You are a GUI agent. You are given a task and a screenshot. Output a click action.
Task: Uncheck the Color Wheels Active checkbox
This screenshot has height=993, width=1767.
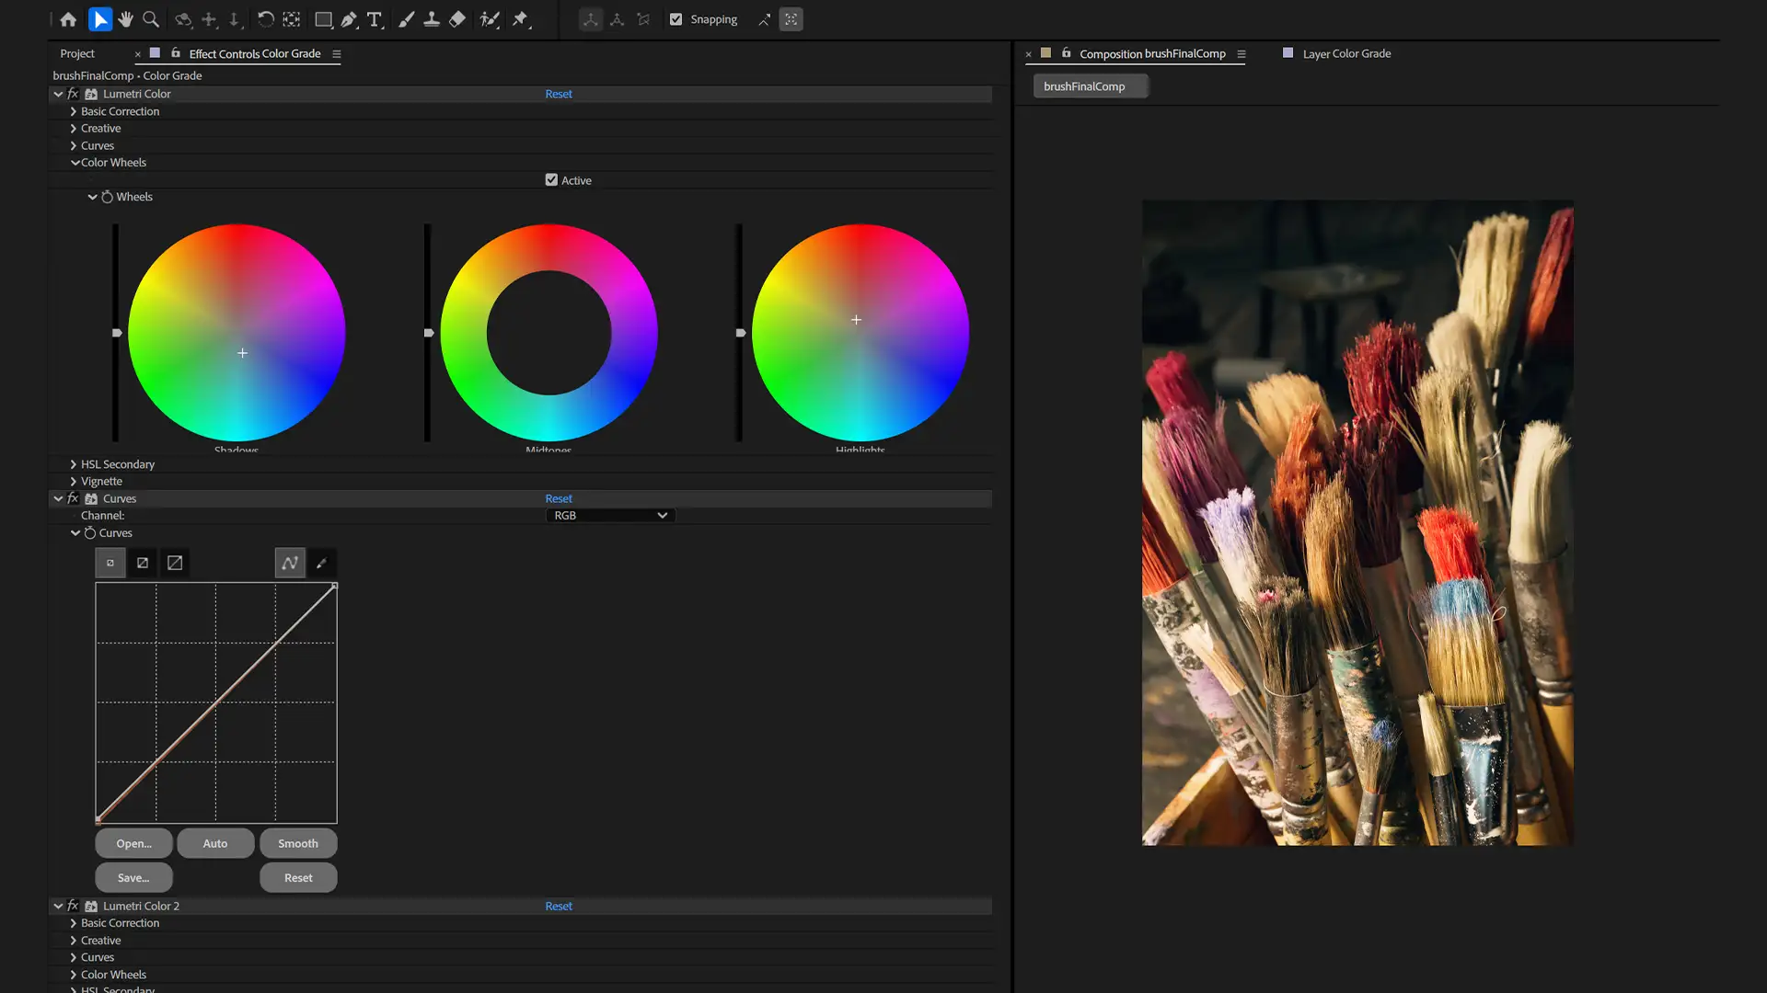(x=551, y=180)
